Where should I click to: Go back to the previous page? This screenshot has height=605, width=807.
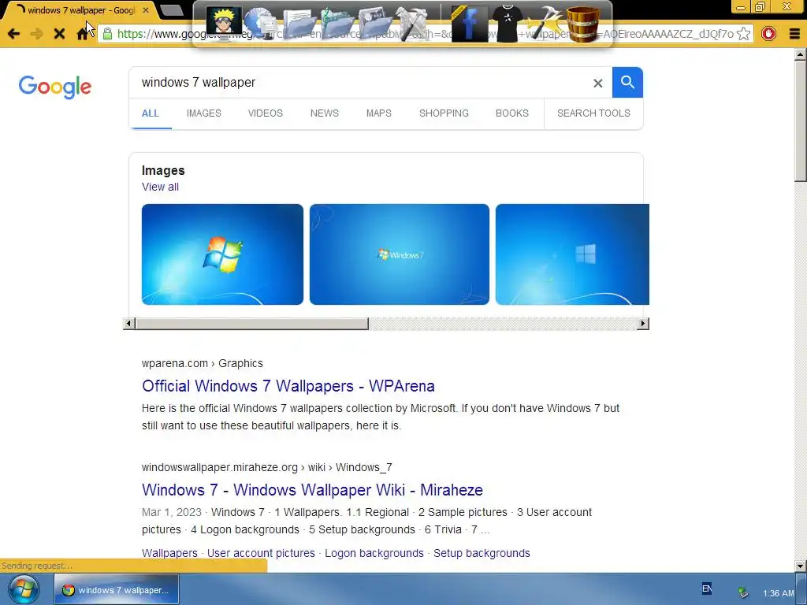point(14,34)
